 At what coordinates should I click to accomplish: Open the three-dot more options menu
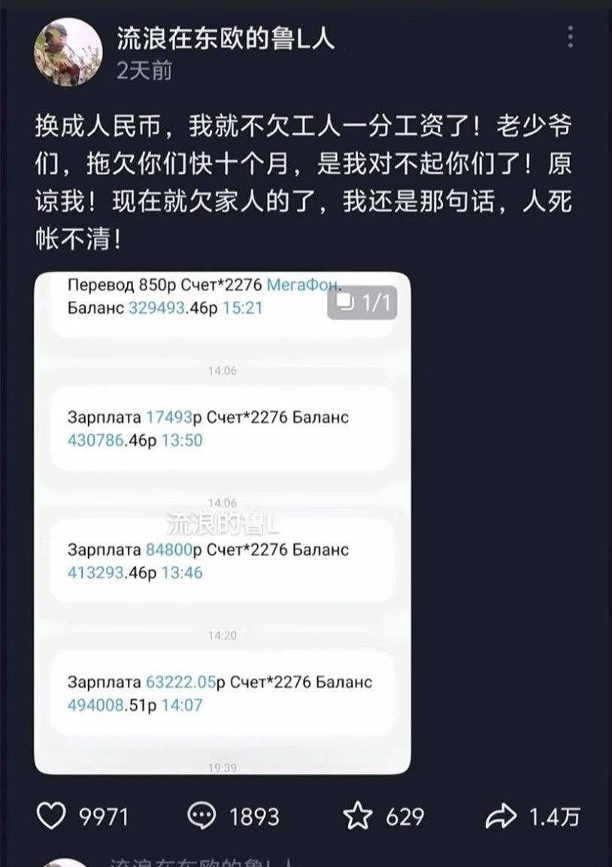571,37
